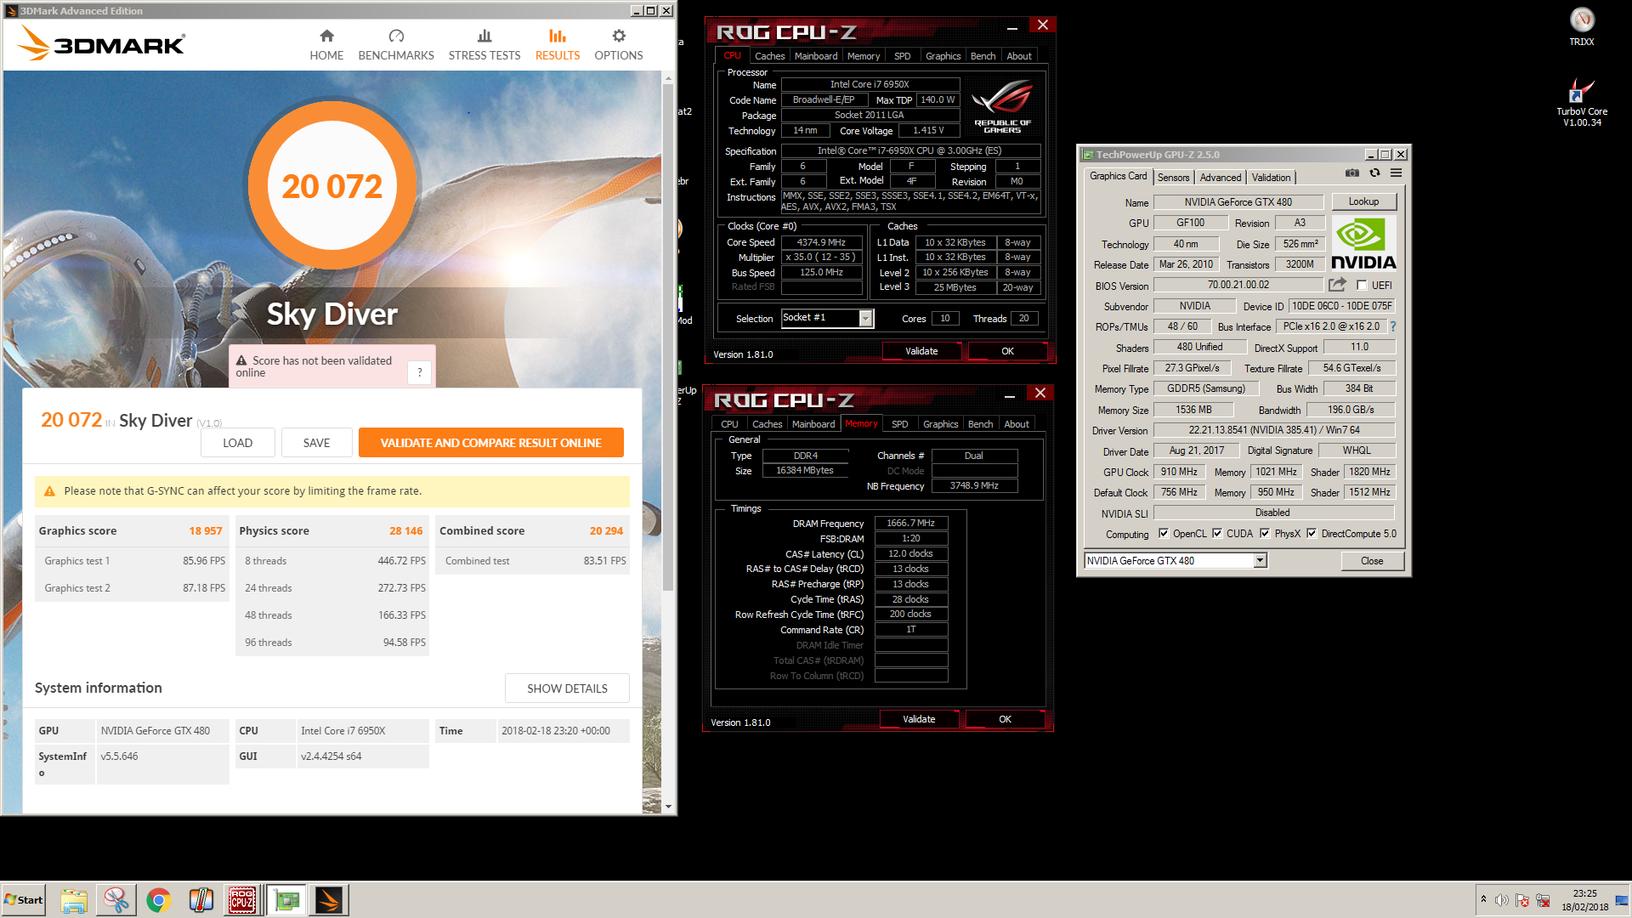Open the Snipping Tool taskbar icon
The height and width of the screenshot is (918, 1632).
point(116,900)
